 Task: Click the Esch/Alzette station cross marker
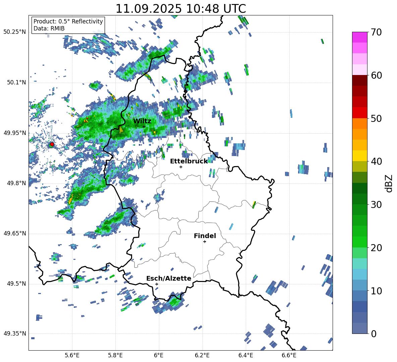click(x=157, y=284)
